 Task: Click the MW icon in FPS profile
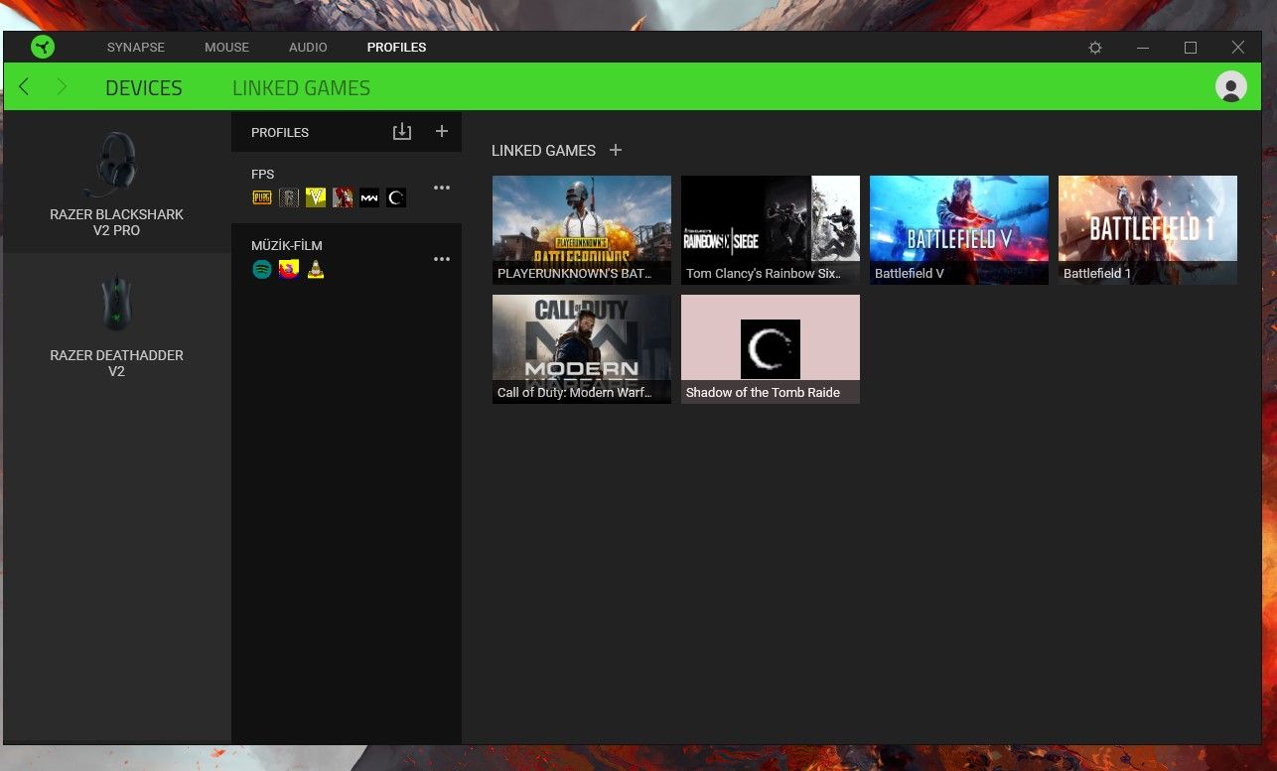point(369,197)
